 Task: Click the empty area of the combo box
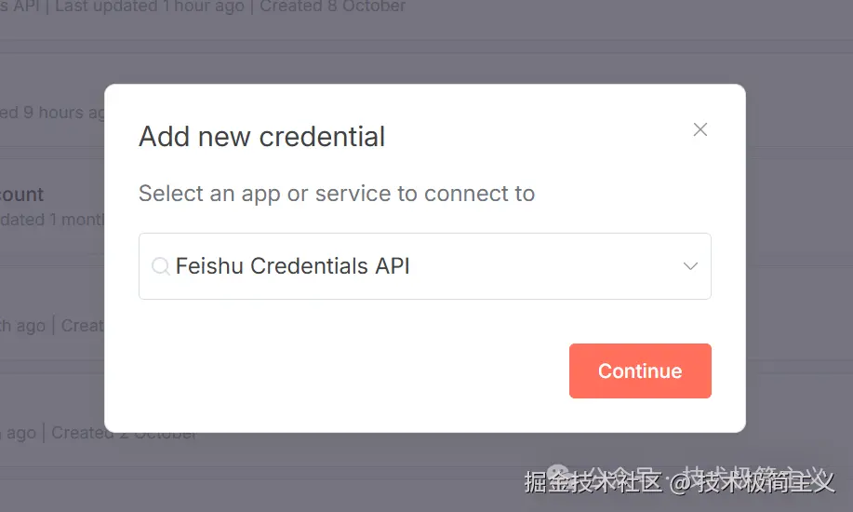(x=544, y=266)
